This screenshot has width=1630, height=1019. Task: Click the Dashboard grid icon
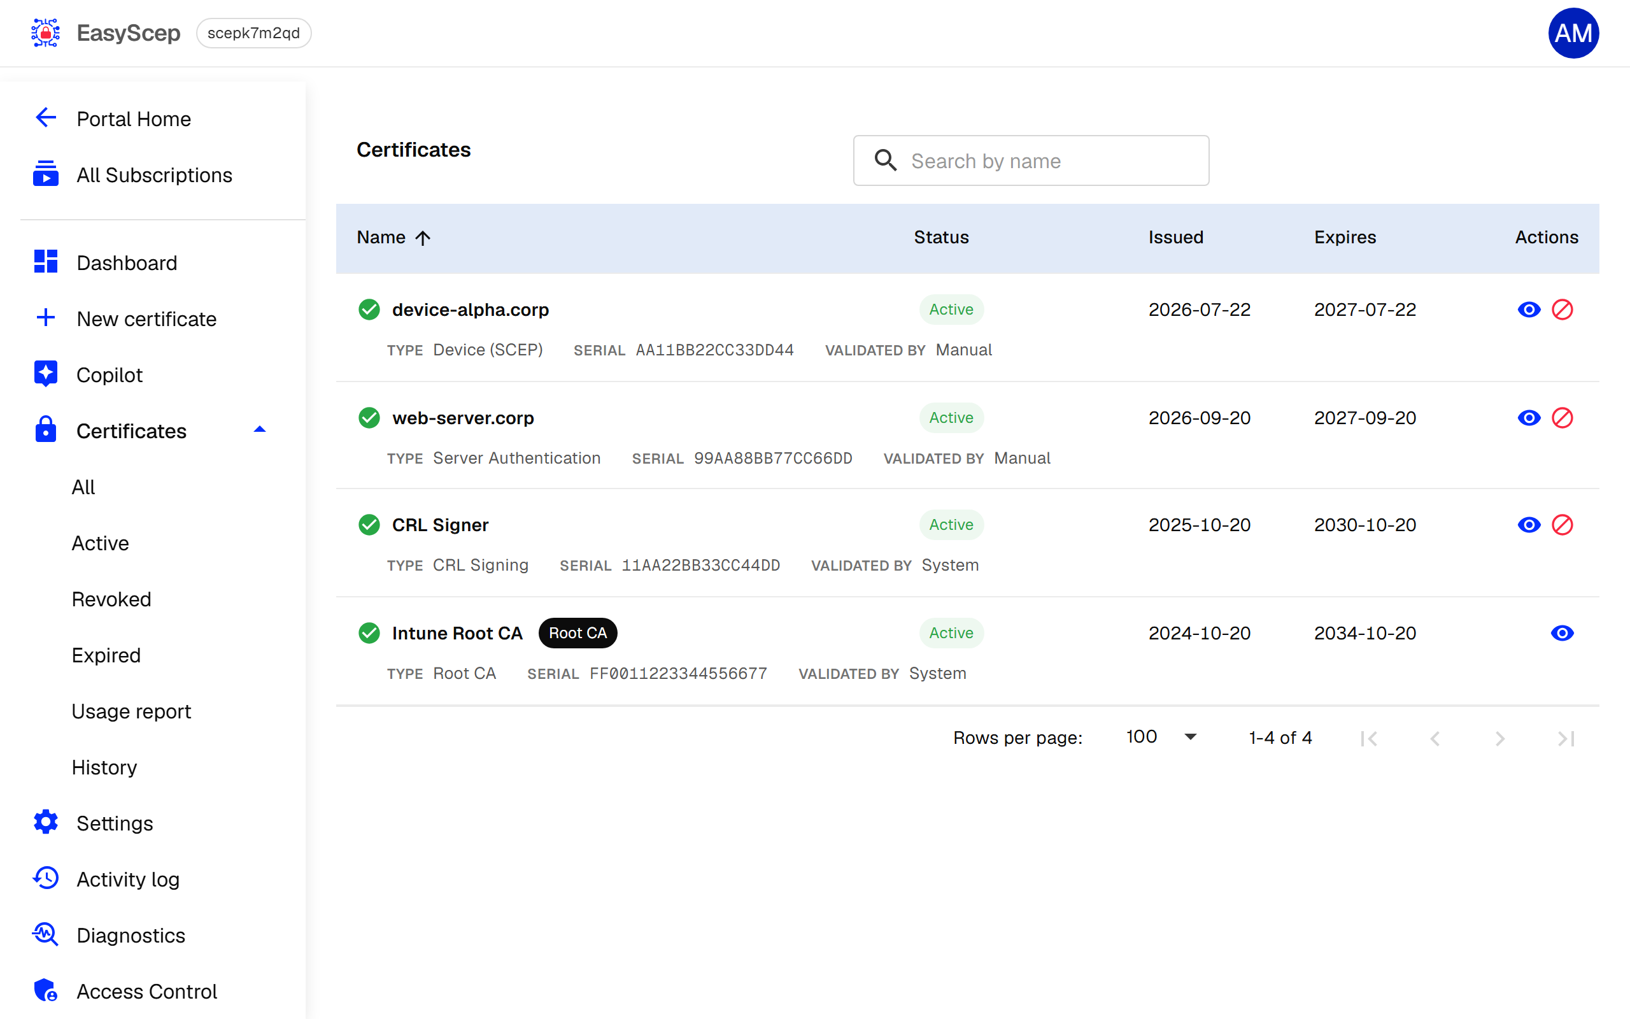pos(45,262)
